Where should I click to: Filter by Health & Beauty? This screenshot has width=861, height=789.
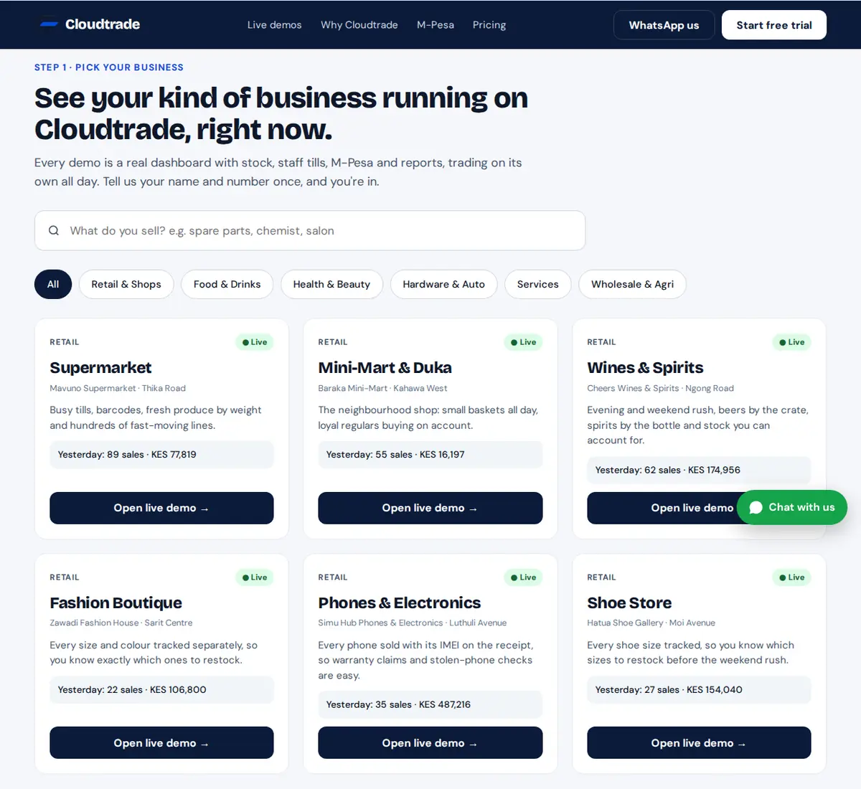coord(331,284)
